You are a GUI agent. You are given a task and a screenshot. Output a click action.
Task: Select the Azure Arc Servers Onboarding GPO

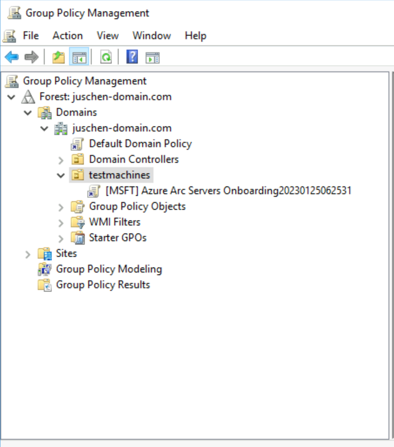click(x=229, y=190)
